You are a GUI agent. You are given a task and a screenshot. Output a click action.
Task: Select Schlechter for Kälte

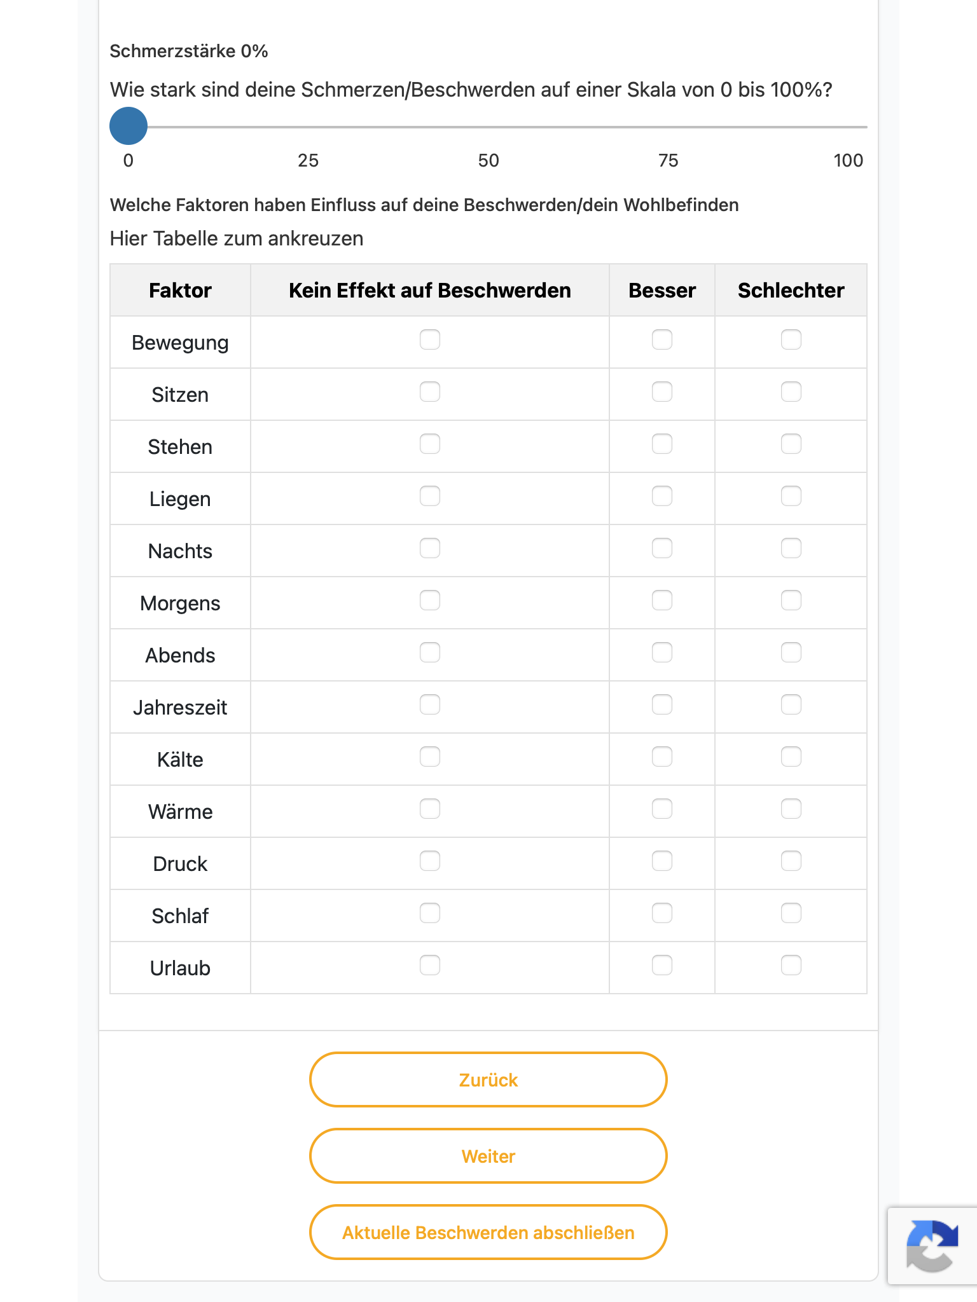(791, 757)
